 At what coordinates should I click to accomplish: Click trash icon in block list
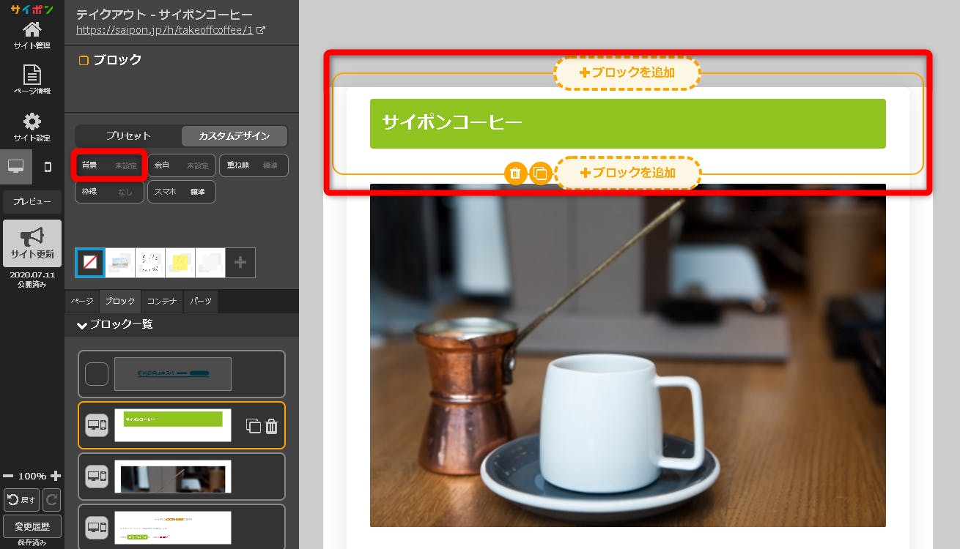(271, 426)
